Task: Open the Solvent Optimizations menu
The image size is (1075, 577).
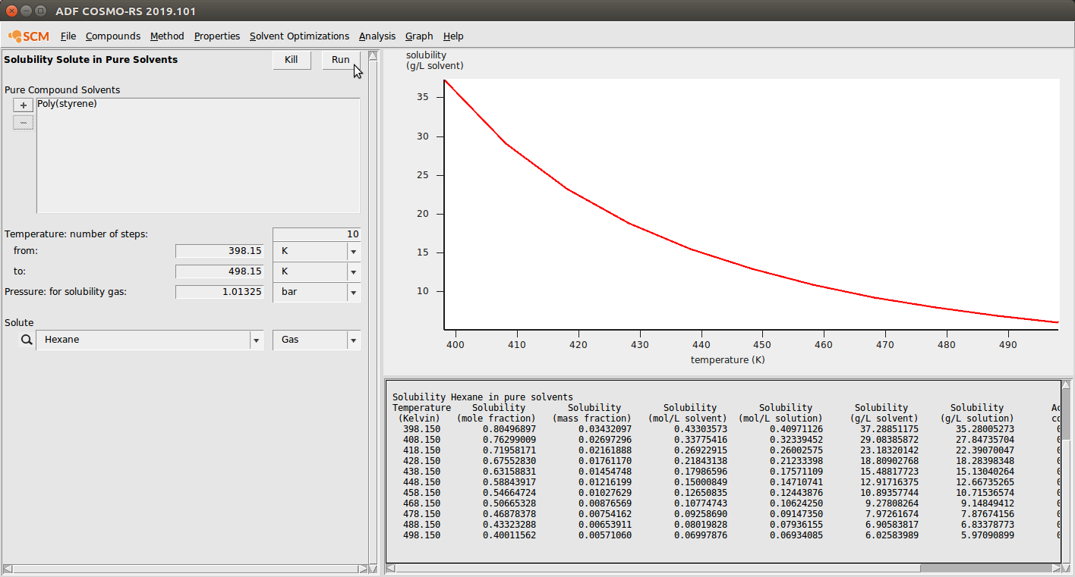Action: pos(299,36)
